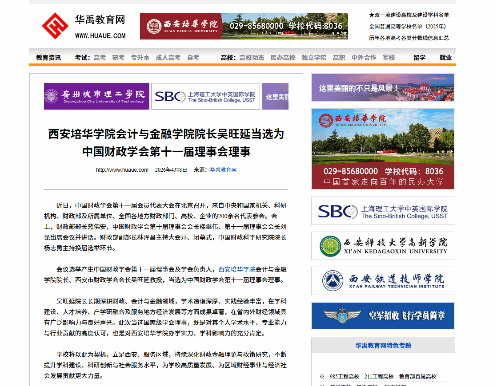This screenshot has width=497, height=386.
Task: Open the 985工程高校 link
Action: coord(344,377)
